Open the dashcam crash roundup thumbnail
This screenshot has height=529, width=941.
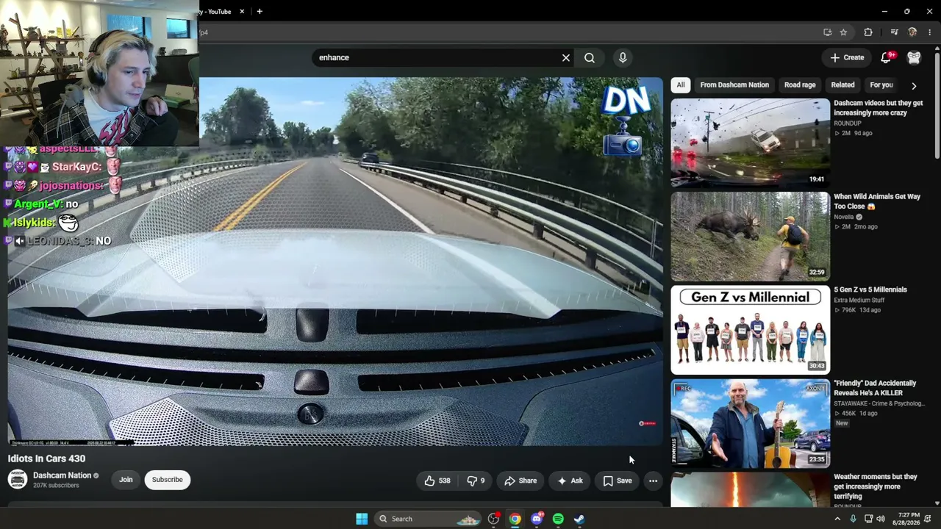point(750,143)
